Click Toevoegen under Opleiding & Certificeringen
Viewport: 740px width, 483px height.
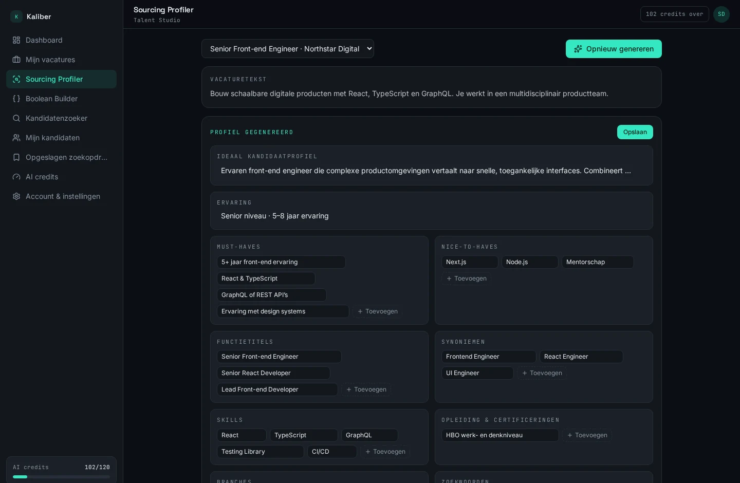point(587,435)
